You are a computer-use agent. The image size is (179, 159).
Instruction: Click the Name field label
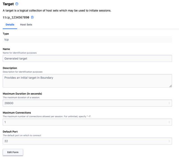click(x=6, y=49)
